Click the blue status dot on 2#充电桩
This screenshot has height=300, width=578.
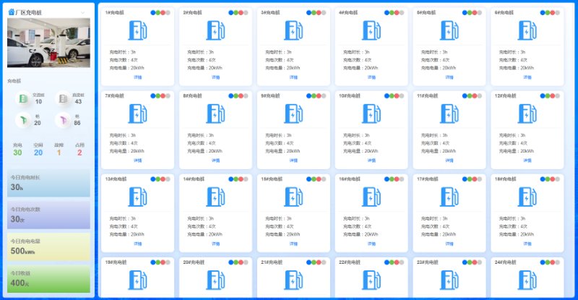click(x=230, y=12)
